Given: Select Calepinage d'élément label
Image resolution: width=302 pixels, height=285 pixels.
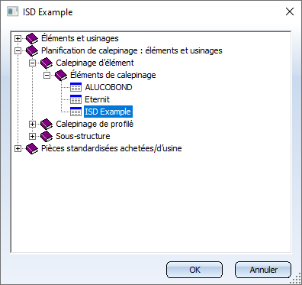Looking at the screenshot, I should pyautogui.click(x=95, y=63).
